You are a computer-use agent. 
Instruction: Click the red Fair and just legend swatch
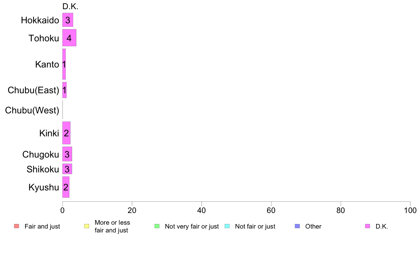(x=17, y=226)
